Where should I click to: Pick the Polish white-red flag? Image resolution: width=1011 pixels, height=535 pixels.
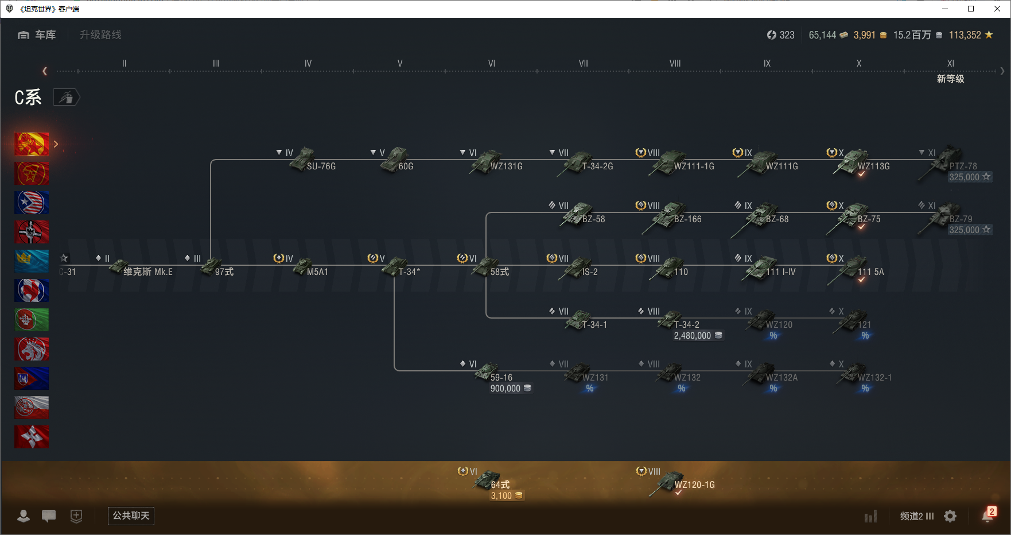(x=32, y=408)
